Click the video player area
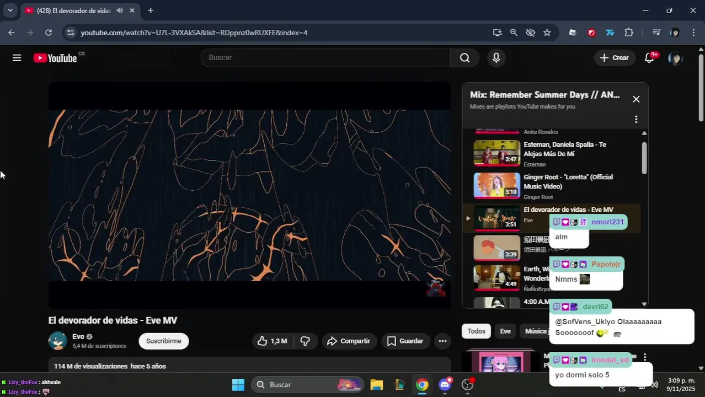Image resolution: width=705 pixels, height=397 pixels. pyautogui.click(x=249, y=195)
